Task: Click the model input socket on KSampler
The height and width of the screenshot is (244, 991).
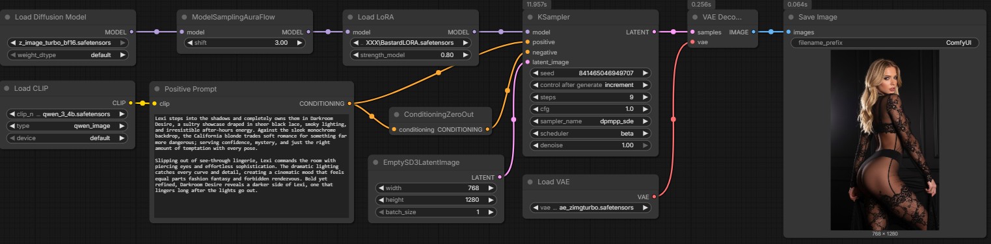Action: (x=527, y=32)
